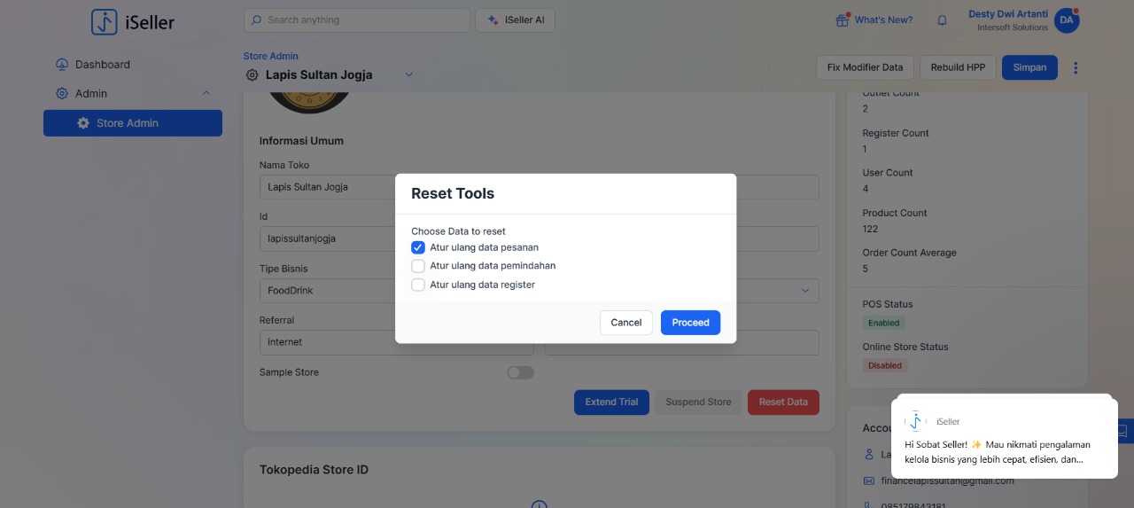This screenshot has width=1134, height=508.
Task: Cancel the Reset Tools dialog
Action: point(625,323)
